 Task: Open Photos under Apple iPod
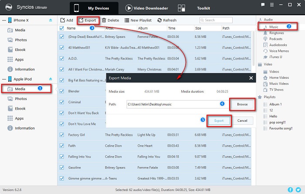point(21,99)
